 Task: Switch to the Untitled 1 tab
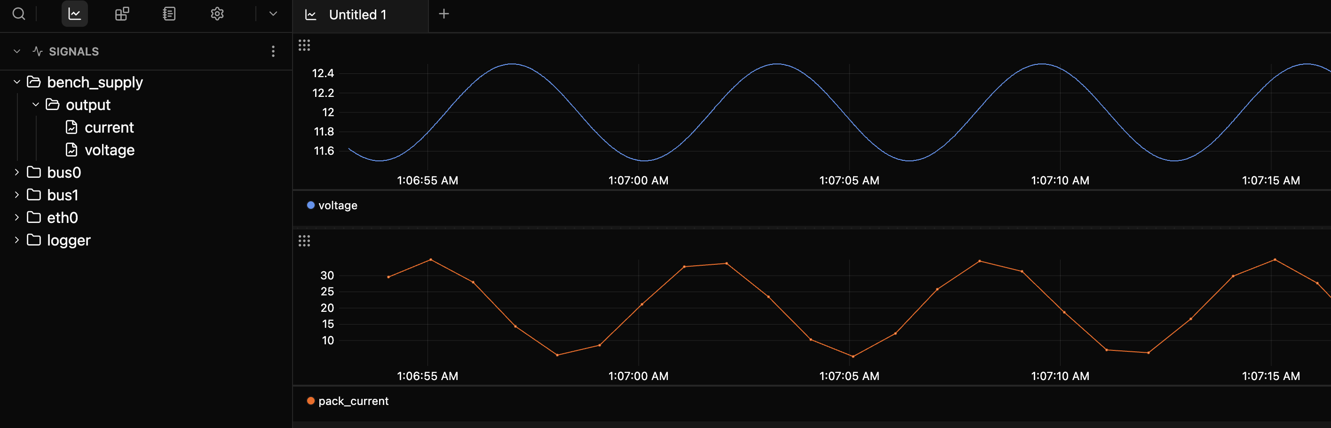(x=361, y=15)
